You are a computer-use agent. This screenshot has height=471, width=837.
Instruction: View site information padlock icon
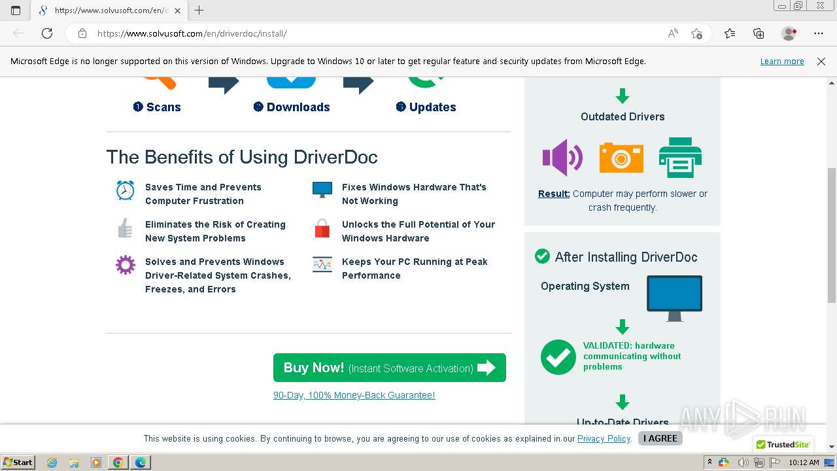(82, 33)
